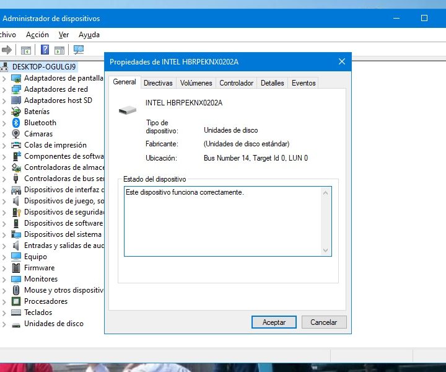
Task: Click the Firmware chip icon
Action: coord(16,268)
